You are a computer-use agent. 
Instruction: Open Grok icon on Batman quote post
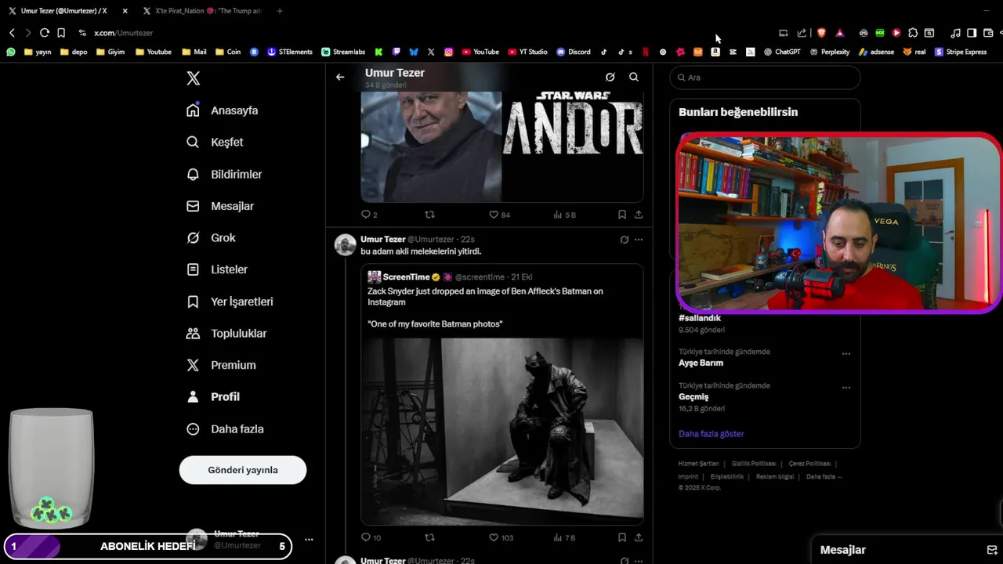625,240
